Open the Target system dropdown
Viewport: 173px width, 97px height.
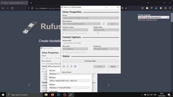[x=106, y=30]
